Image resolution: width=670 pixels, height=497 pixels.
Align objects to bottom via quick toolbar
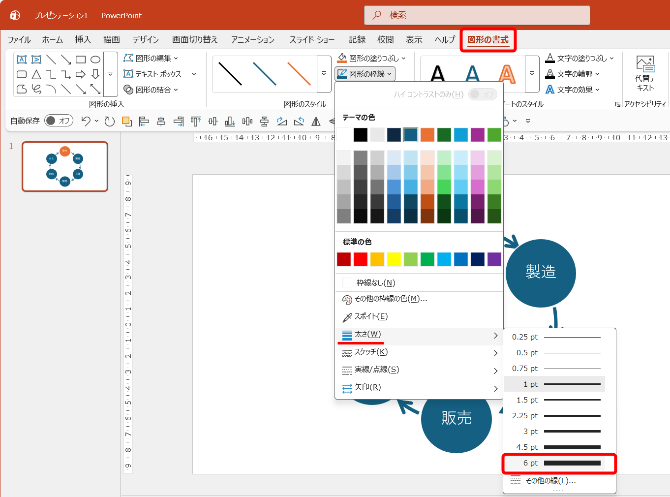point(230,121)
